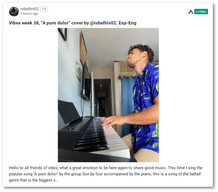Viewport: 218px width, 192px height.
Task: Click the reputation badge showing 73
Action: coord(44,9)
